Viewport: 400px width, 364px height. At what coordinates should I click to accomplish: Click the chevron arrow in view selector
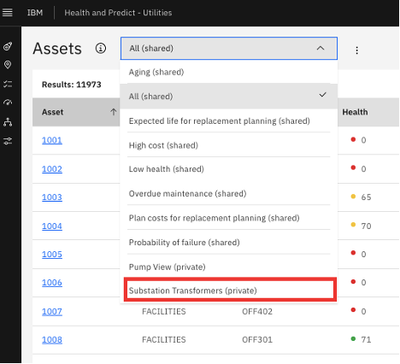click(x=321, y=48)
